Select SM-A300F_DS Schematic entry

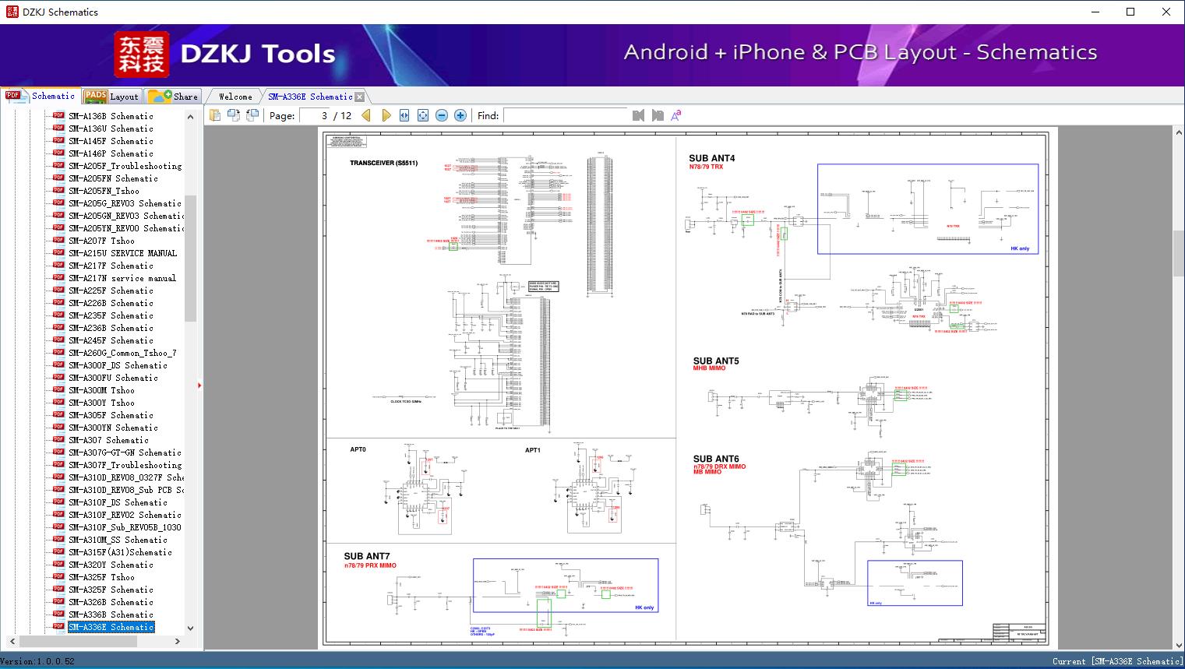pos(118,365)
